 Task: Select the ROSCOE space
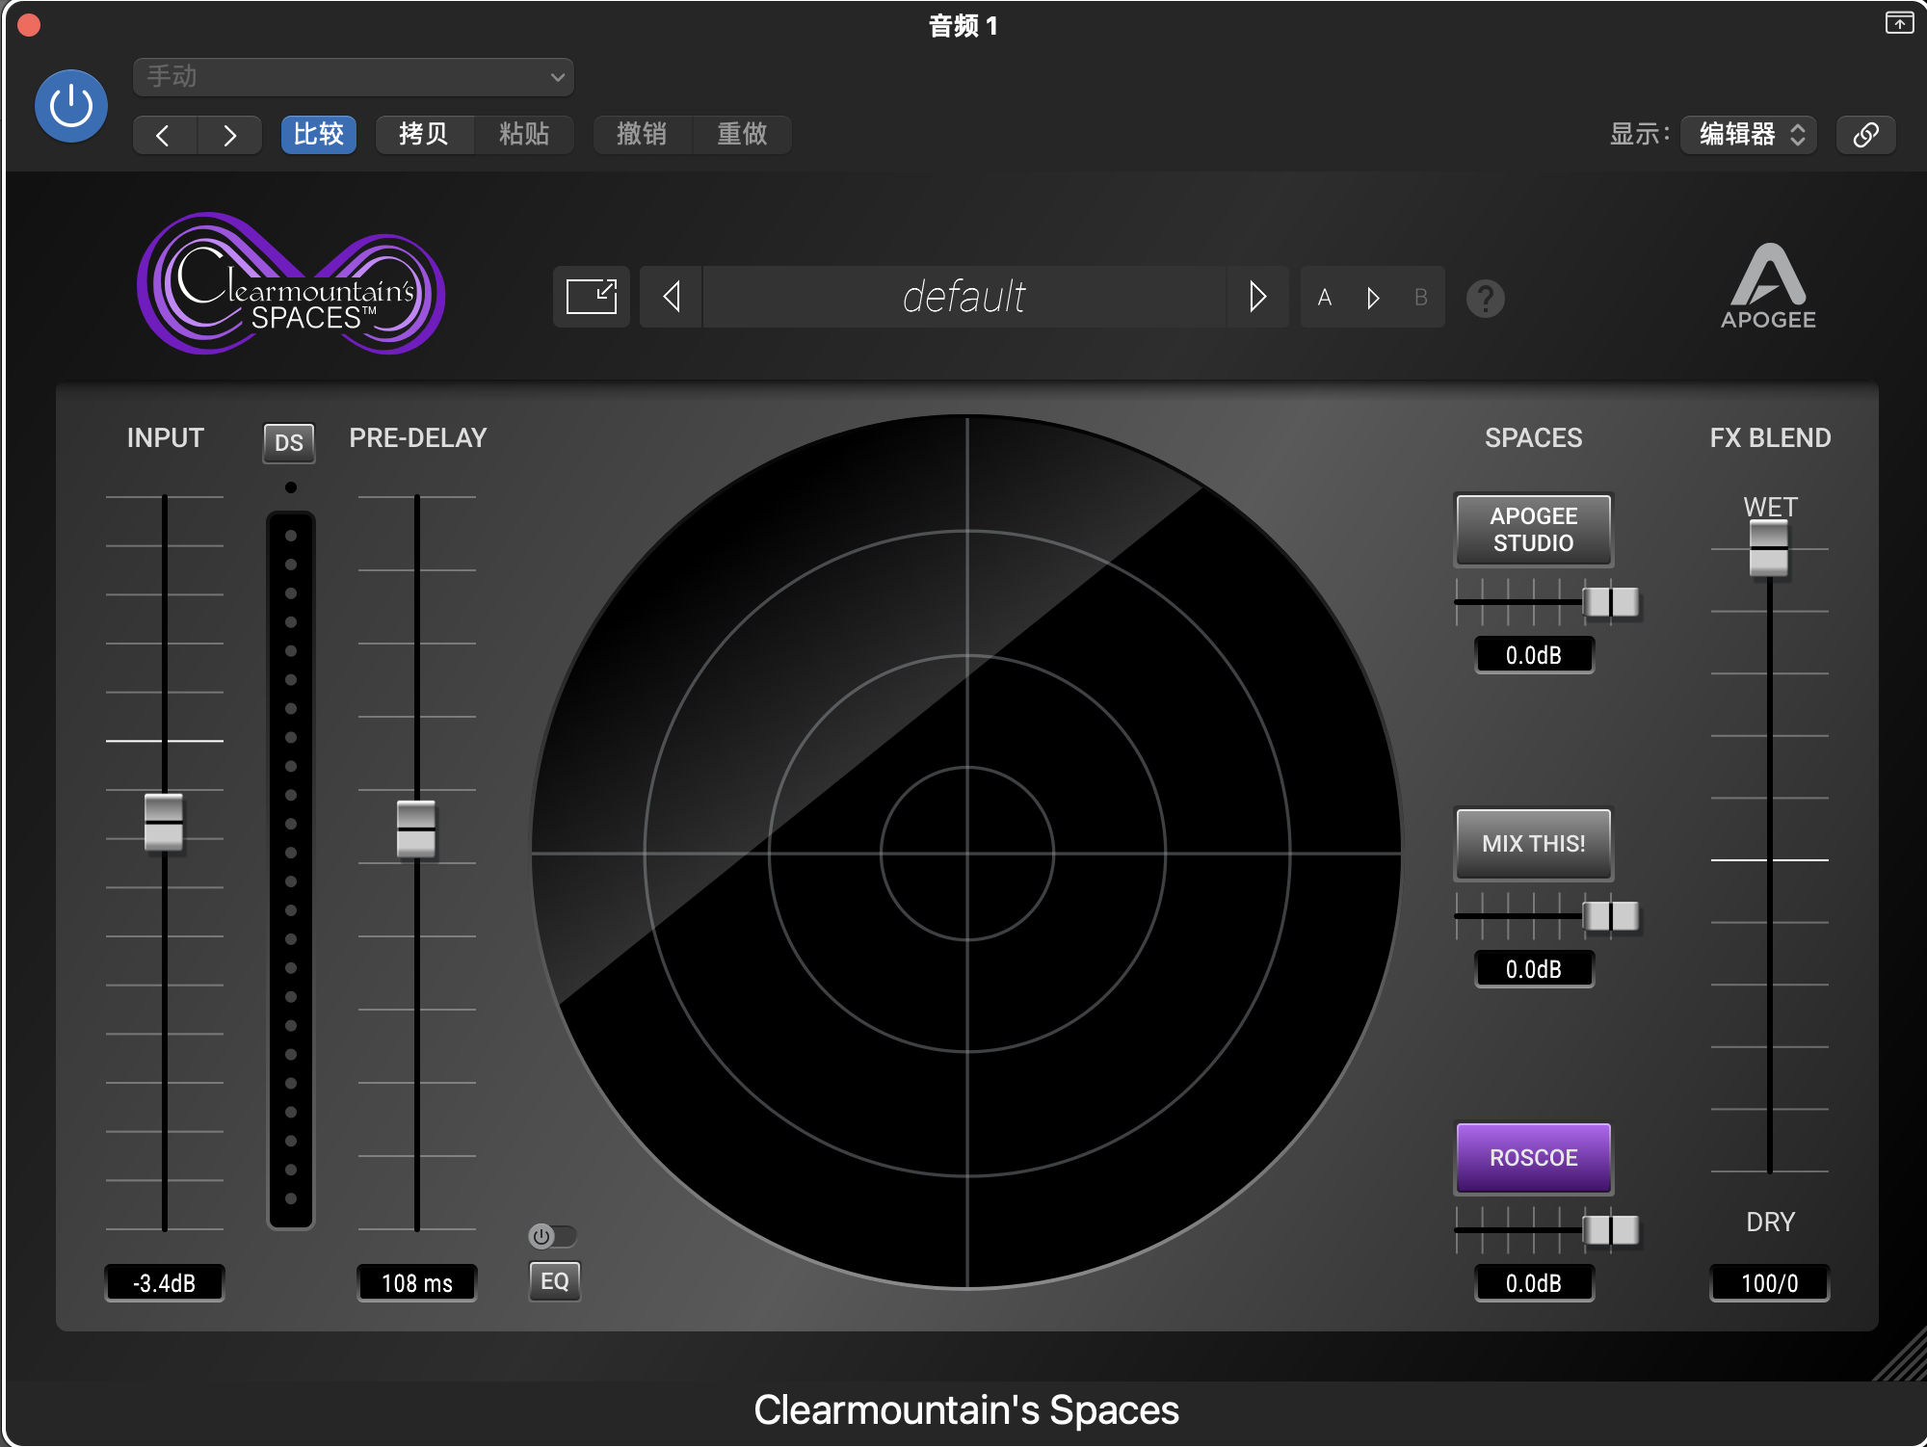(1533, 1157)
